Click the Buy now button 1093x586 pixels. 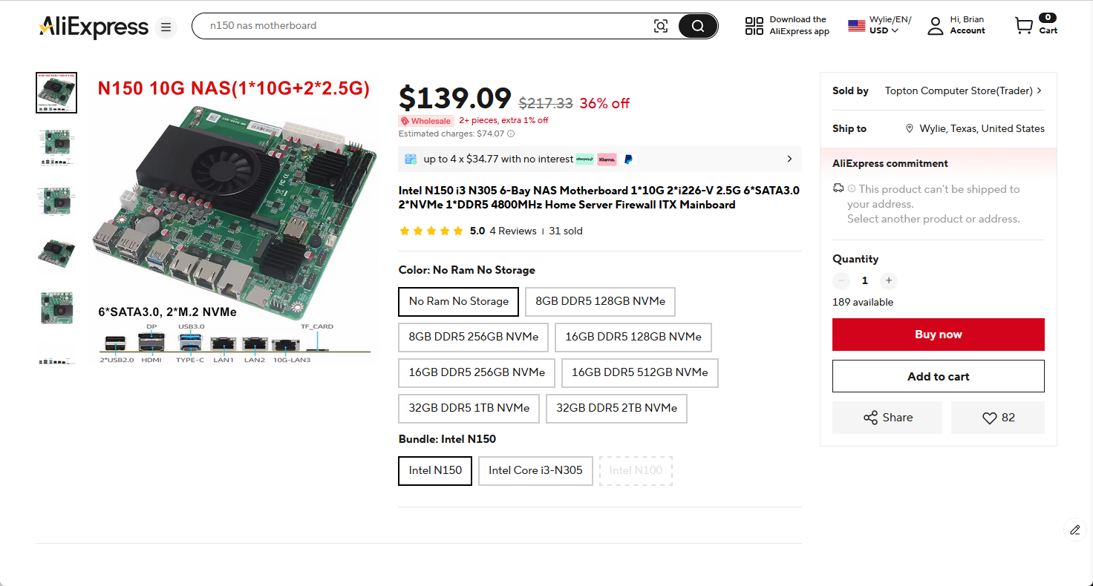(x=938, y=335)
